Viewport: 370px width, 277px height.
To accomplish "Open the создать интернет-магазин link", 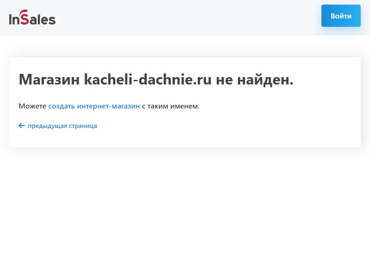I will coord(94,106).
